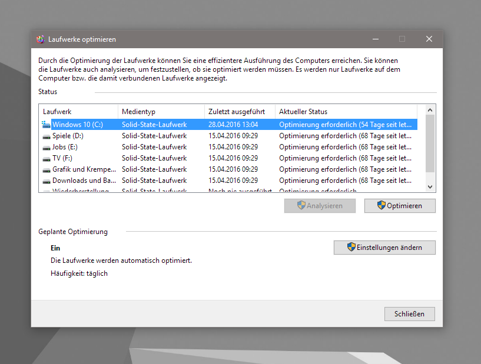Image resolution: width=481 pixels, height=364 pixels.
Task: Click the 15.04.2016 09:29 date in TV (F:) row
Action: click(x=233, y=158)
